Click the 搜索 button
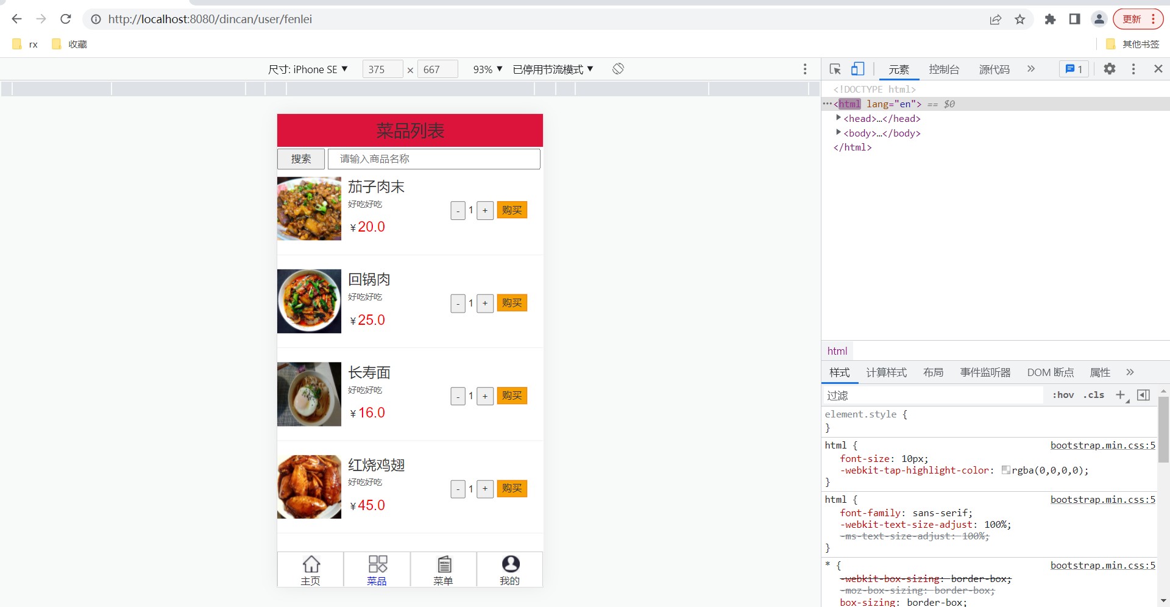This screenshot has width=1170, height=607. [301, 159]
